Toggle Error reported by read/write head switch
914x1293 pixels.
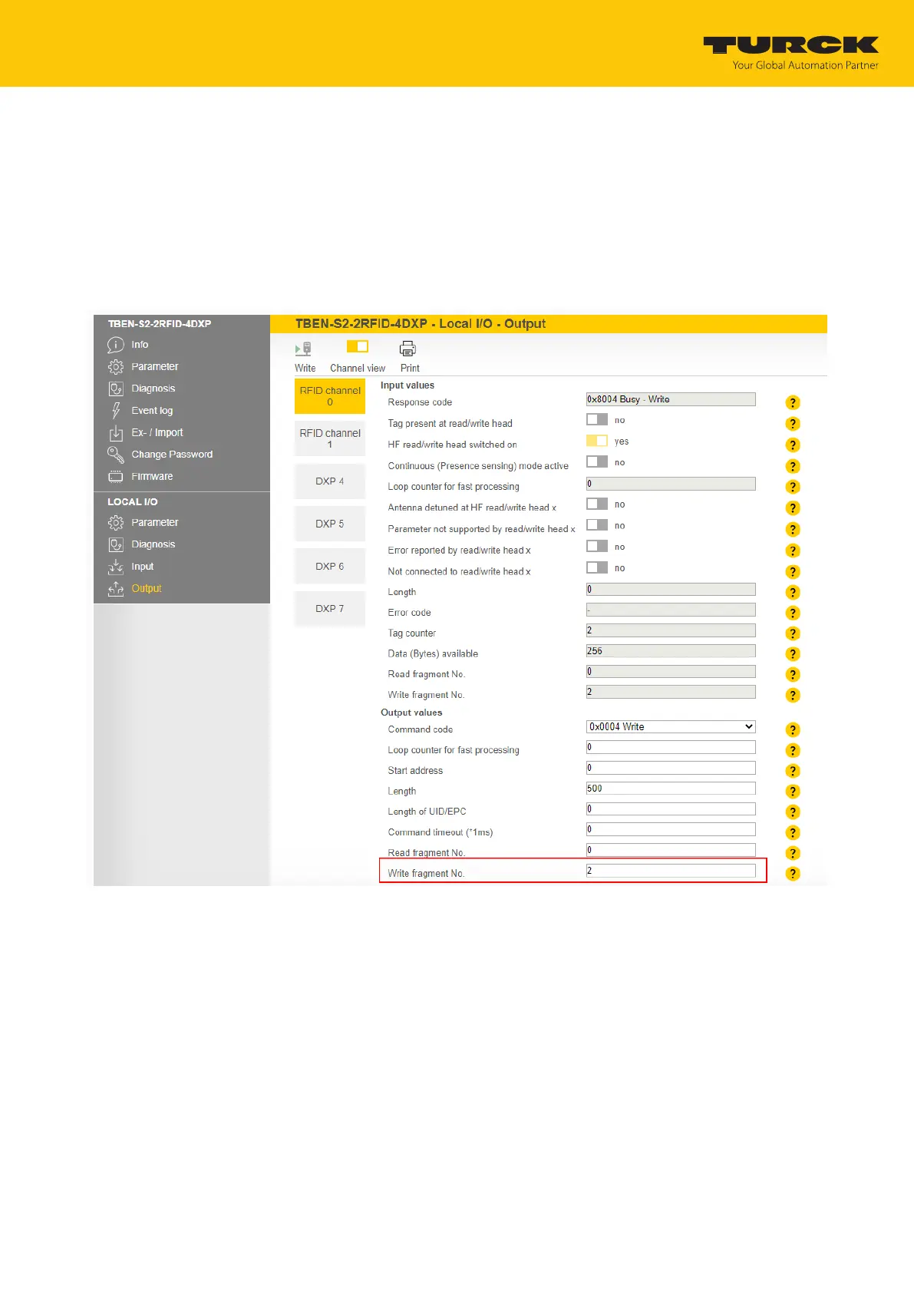click(597, 546)
